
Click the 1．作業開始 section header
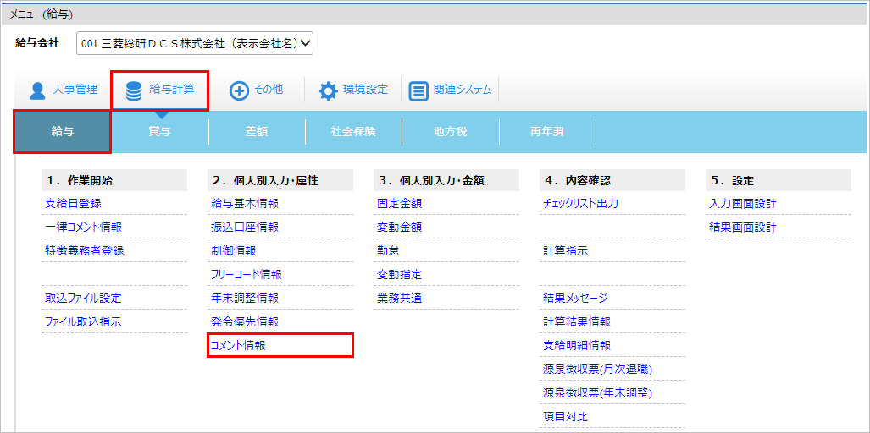click(114, 180)
